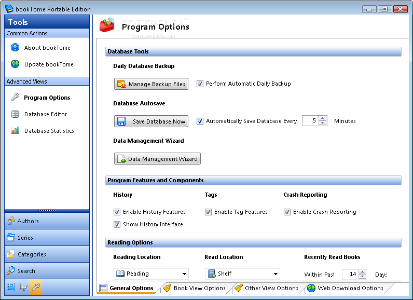The width and height of the screenshot is (413, 300).
Task: Click Manage Backup Files button
Action: (x=151, y=84)
